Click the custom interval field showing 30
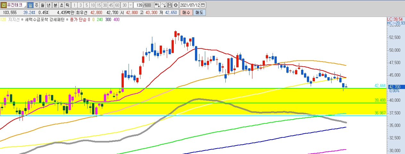The height and width of the screenshot is (154, 405). click(124, 5)
